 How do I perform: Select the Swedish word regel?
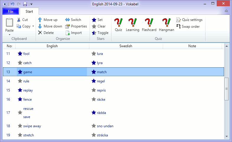[x=101, y=81]
